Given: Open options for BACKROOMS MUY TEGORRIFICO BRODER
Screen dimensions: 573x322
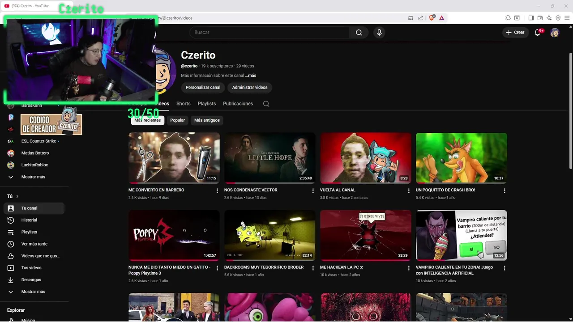Looking at the screenshot, I should tap(313, 268).
